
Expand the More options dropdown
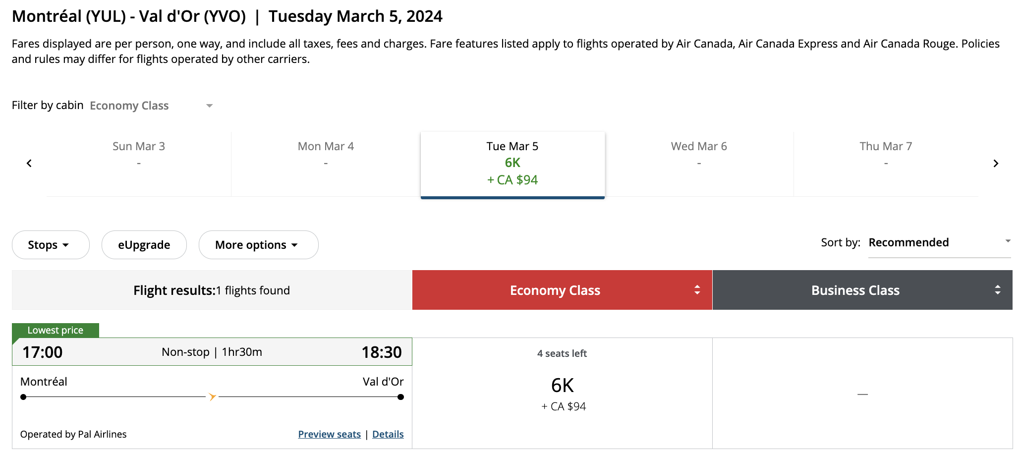(x=258, y=245)
